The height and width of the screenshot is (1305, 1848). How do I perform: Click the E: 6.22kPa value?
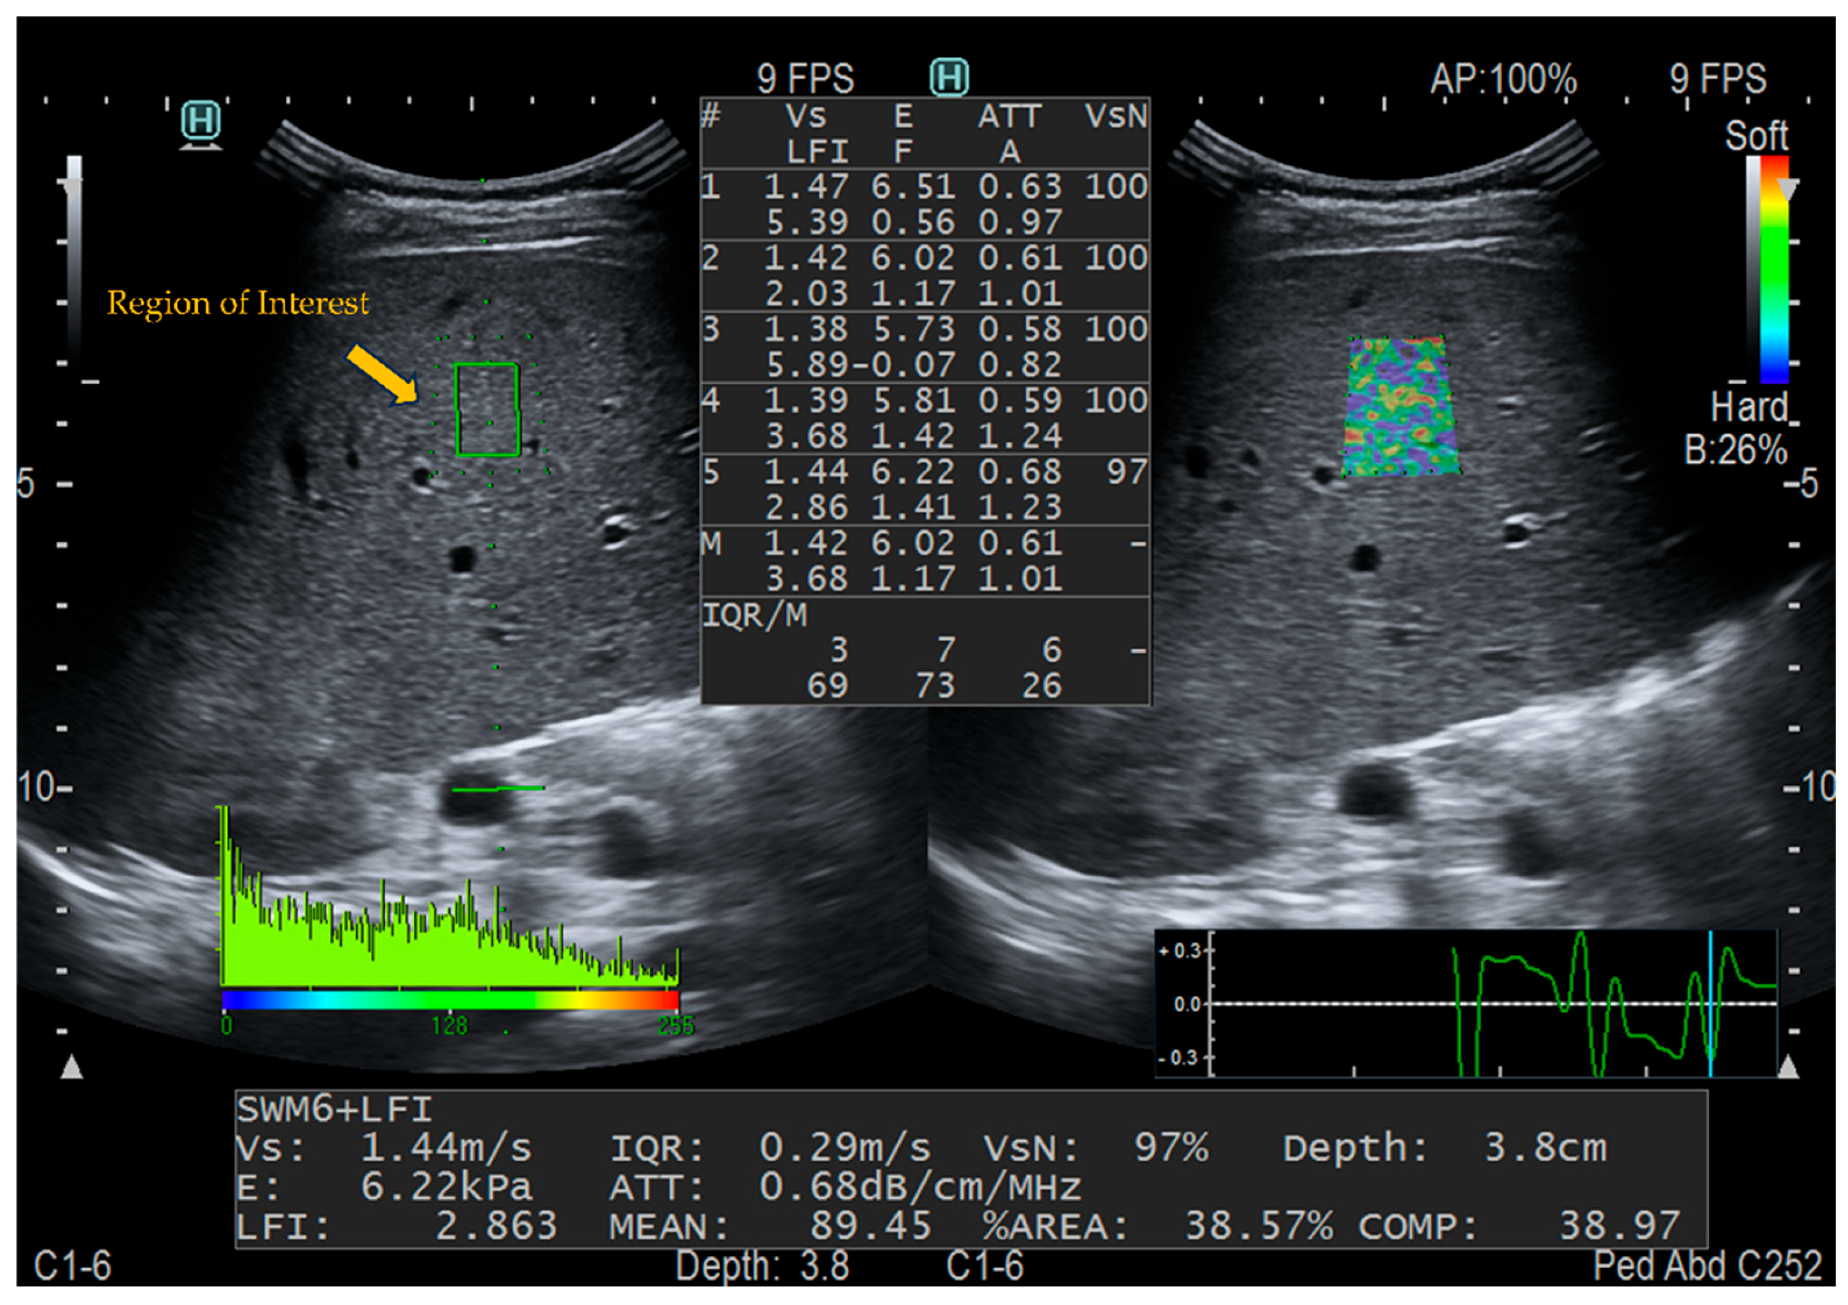384,1187
